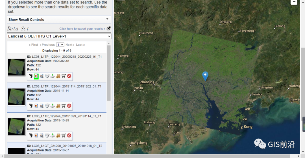Click the Huaicheng label on the map

[x=146, y=33]
